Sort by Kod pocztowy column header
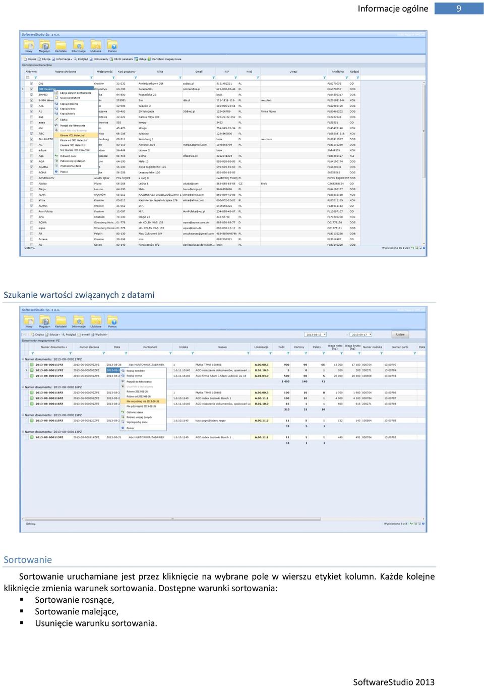 (x=127, y=72)
